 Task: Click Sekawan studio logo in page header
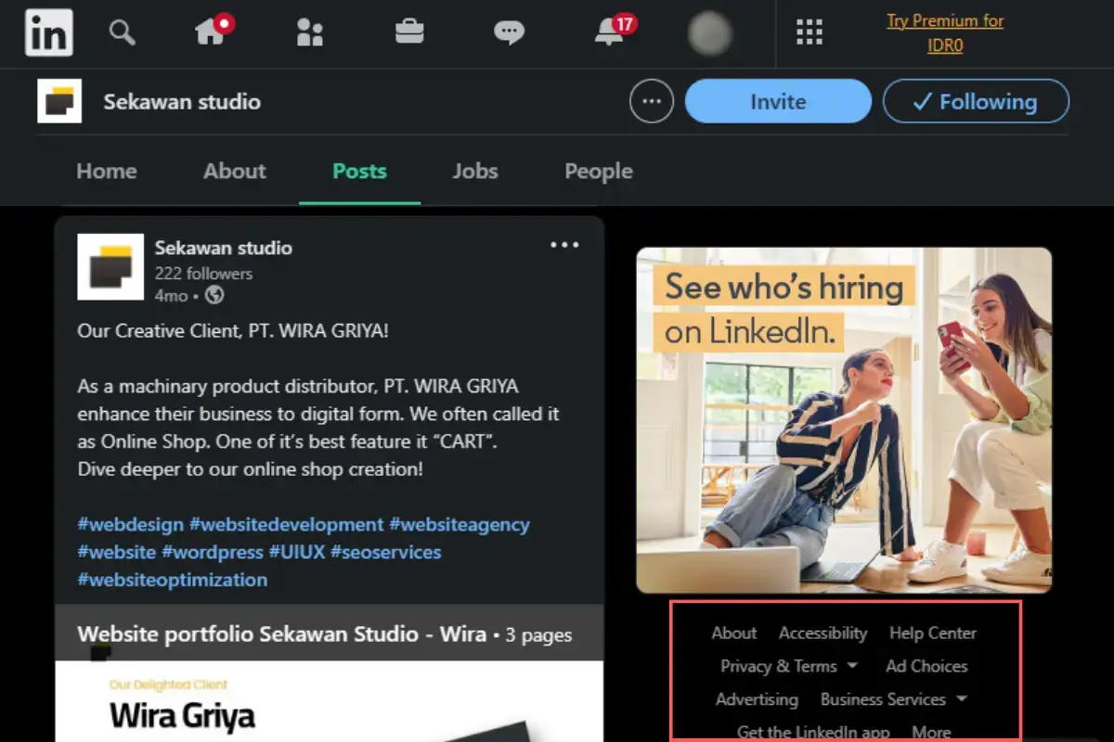(59, 101)
